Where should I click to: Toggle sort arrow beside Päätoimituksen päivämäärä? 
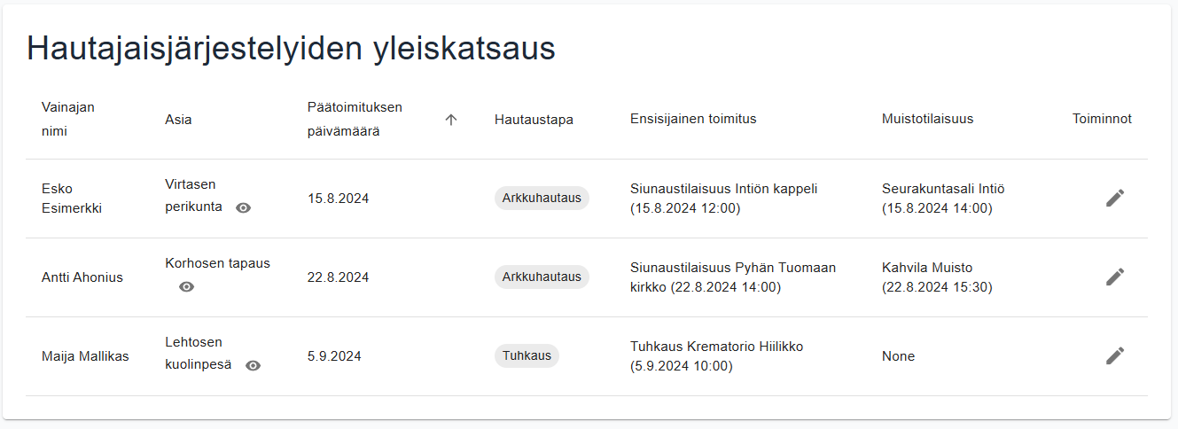[x=450, y=120]
